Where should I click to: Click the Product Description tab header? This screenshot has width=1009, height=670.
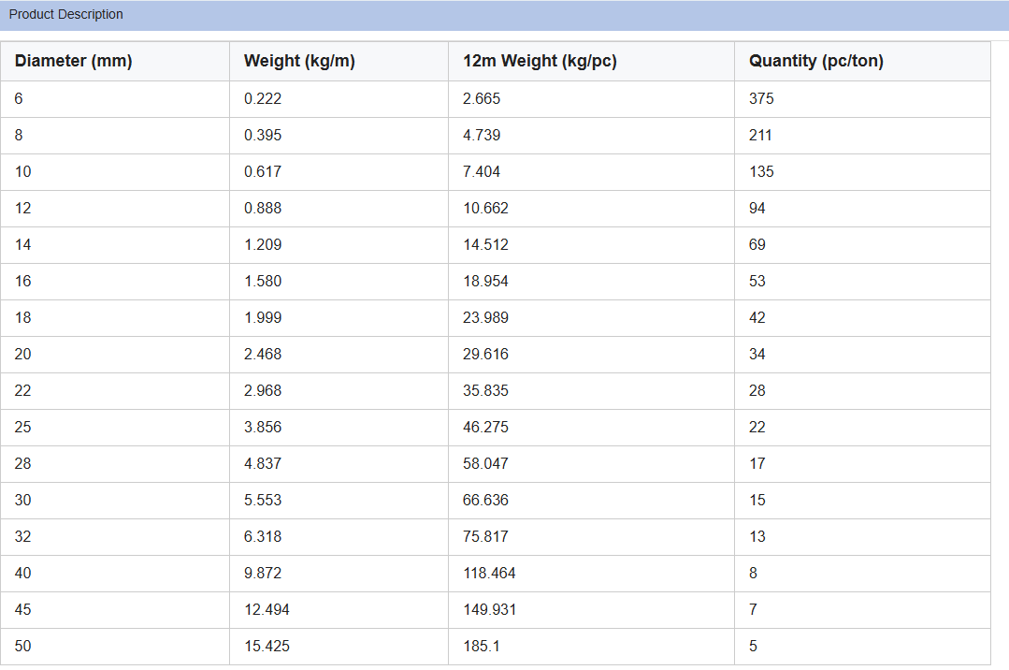tap(66, 15)
